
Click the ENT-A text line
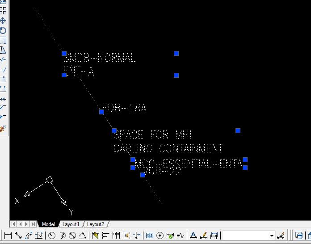79,72
